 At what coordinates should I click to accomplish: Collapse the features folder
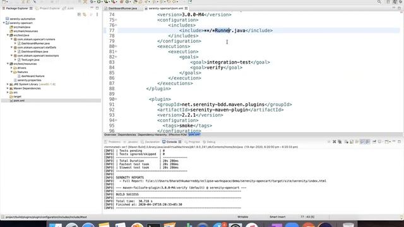[11, 72]
